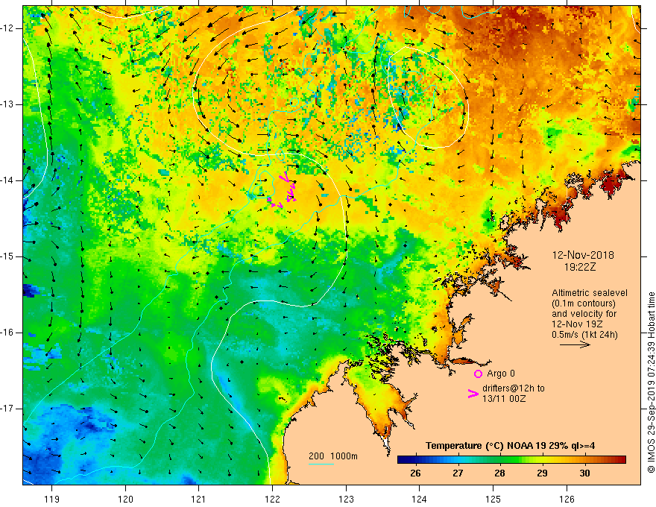Click the temperature color scale bar
Viewport: 656px width, 507px height.
click(511, 459)
